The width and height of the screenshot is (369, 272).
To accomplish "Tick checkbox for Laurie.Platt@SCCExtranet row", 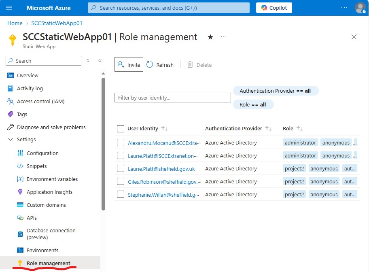I will [x=121, y=155].
